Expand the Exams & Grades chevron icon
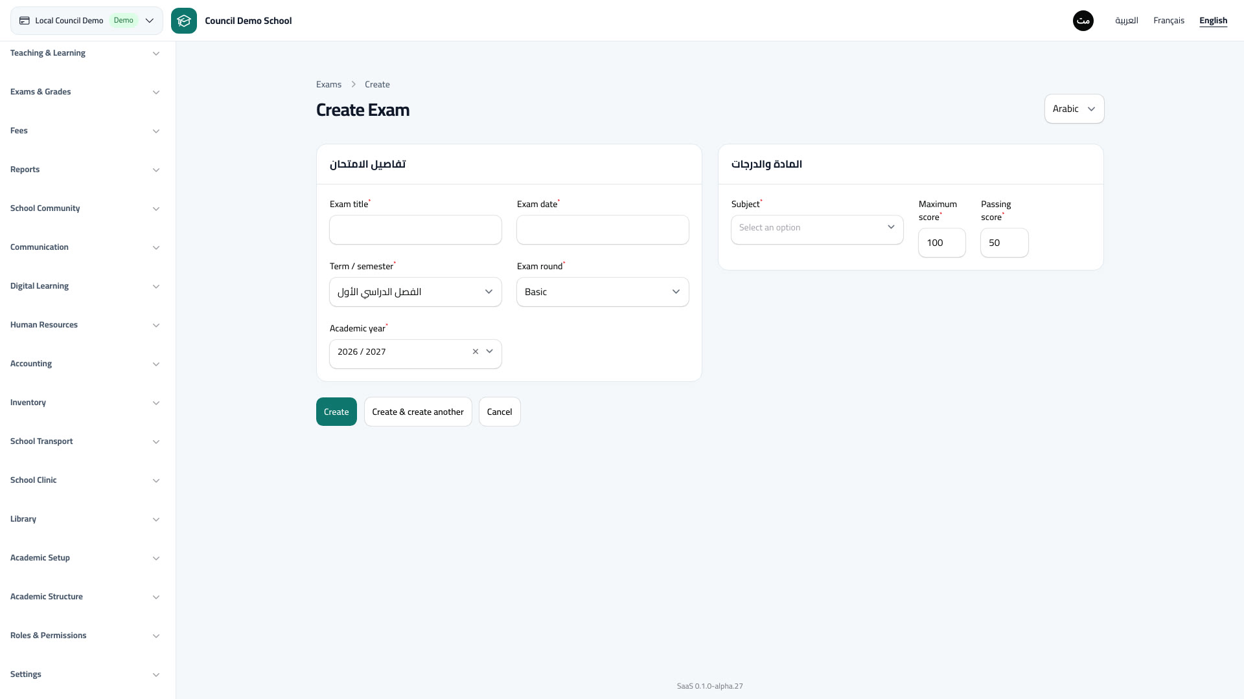The width and height of the screenshot is (1244, 699). [x=156, y=93]
